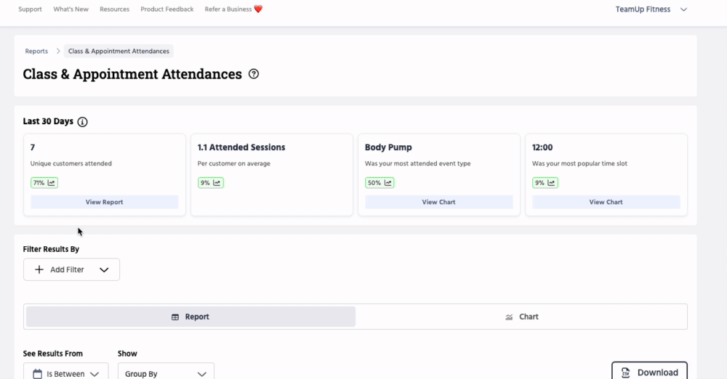This screenshot has height=379, width=727.
Task: Click the plus icon in Add Filter
Action: 39,269
